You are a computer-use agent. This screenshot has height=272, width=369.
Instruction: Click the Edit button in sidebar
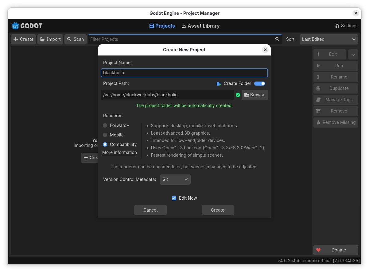330,54
